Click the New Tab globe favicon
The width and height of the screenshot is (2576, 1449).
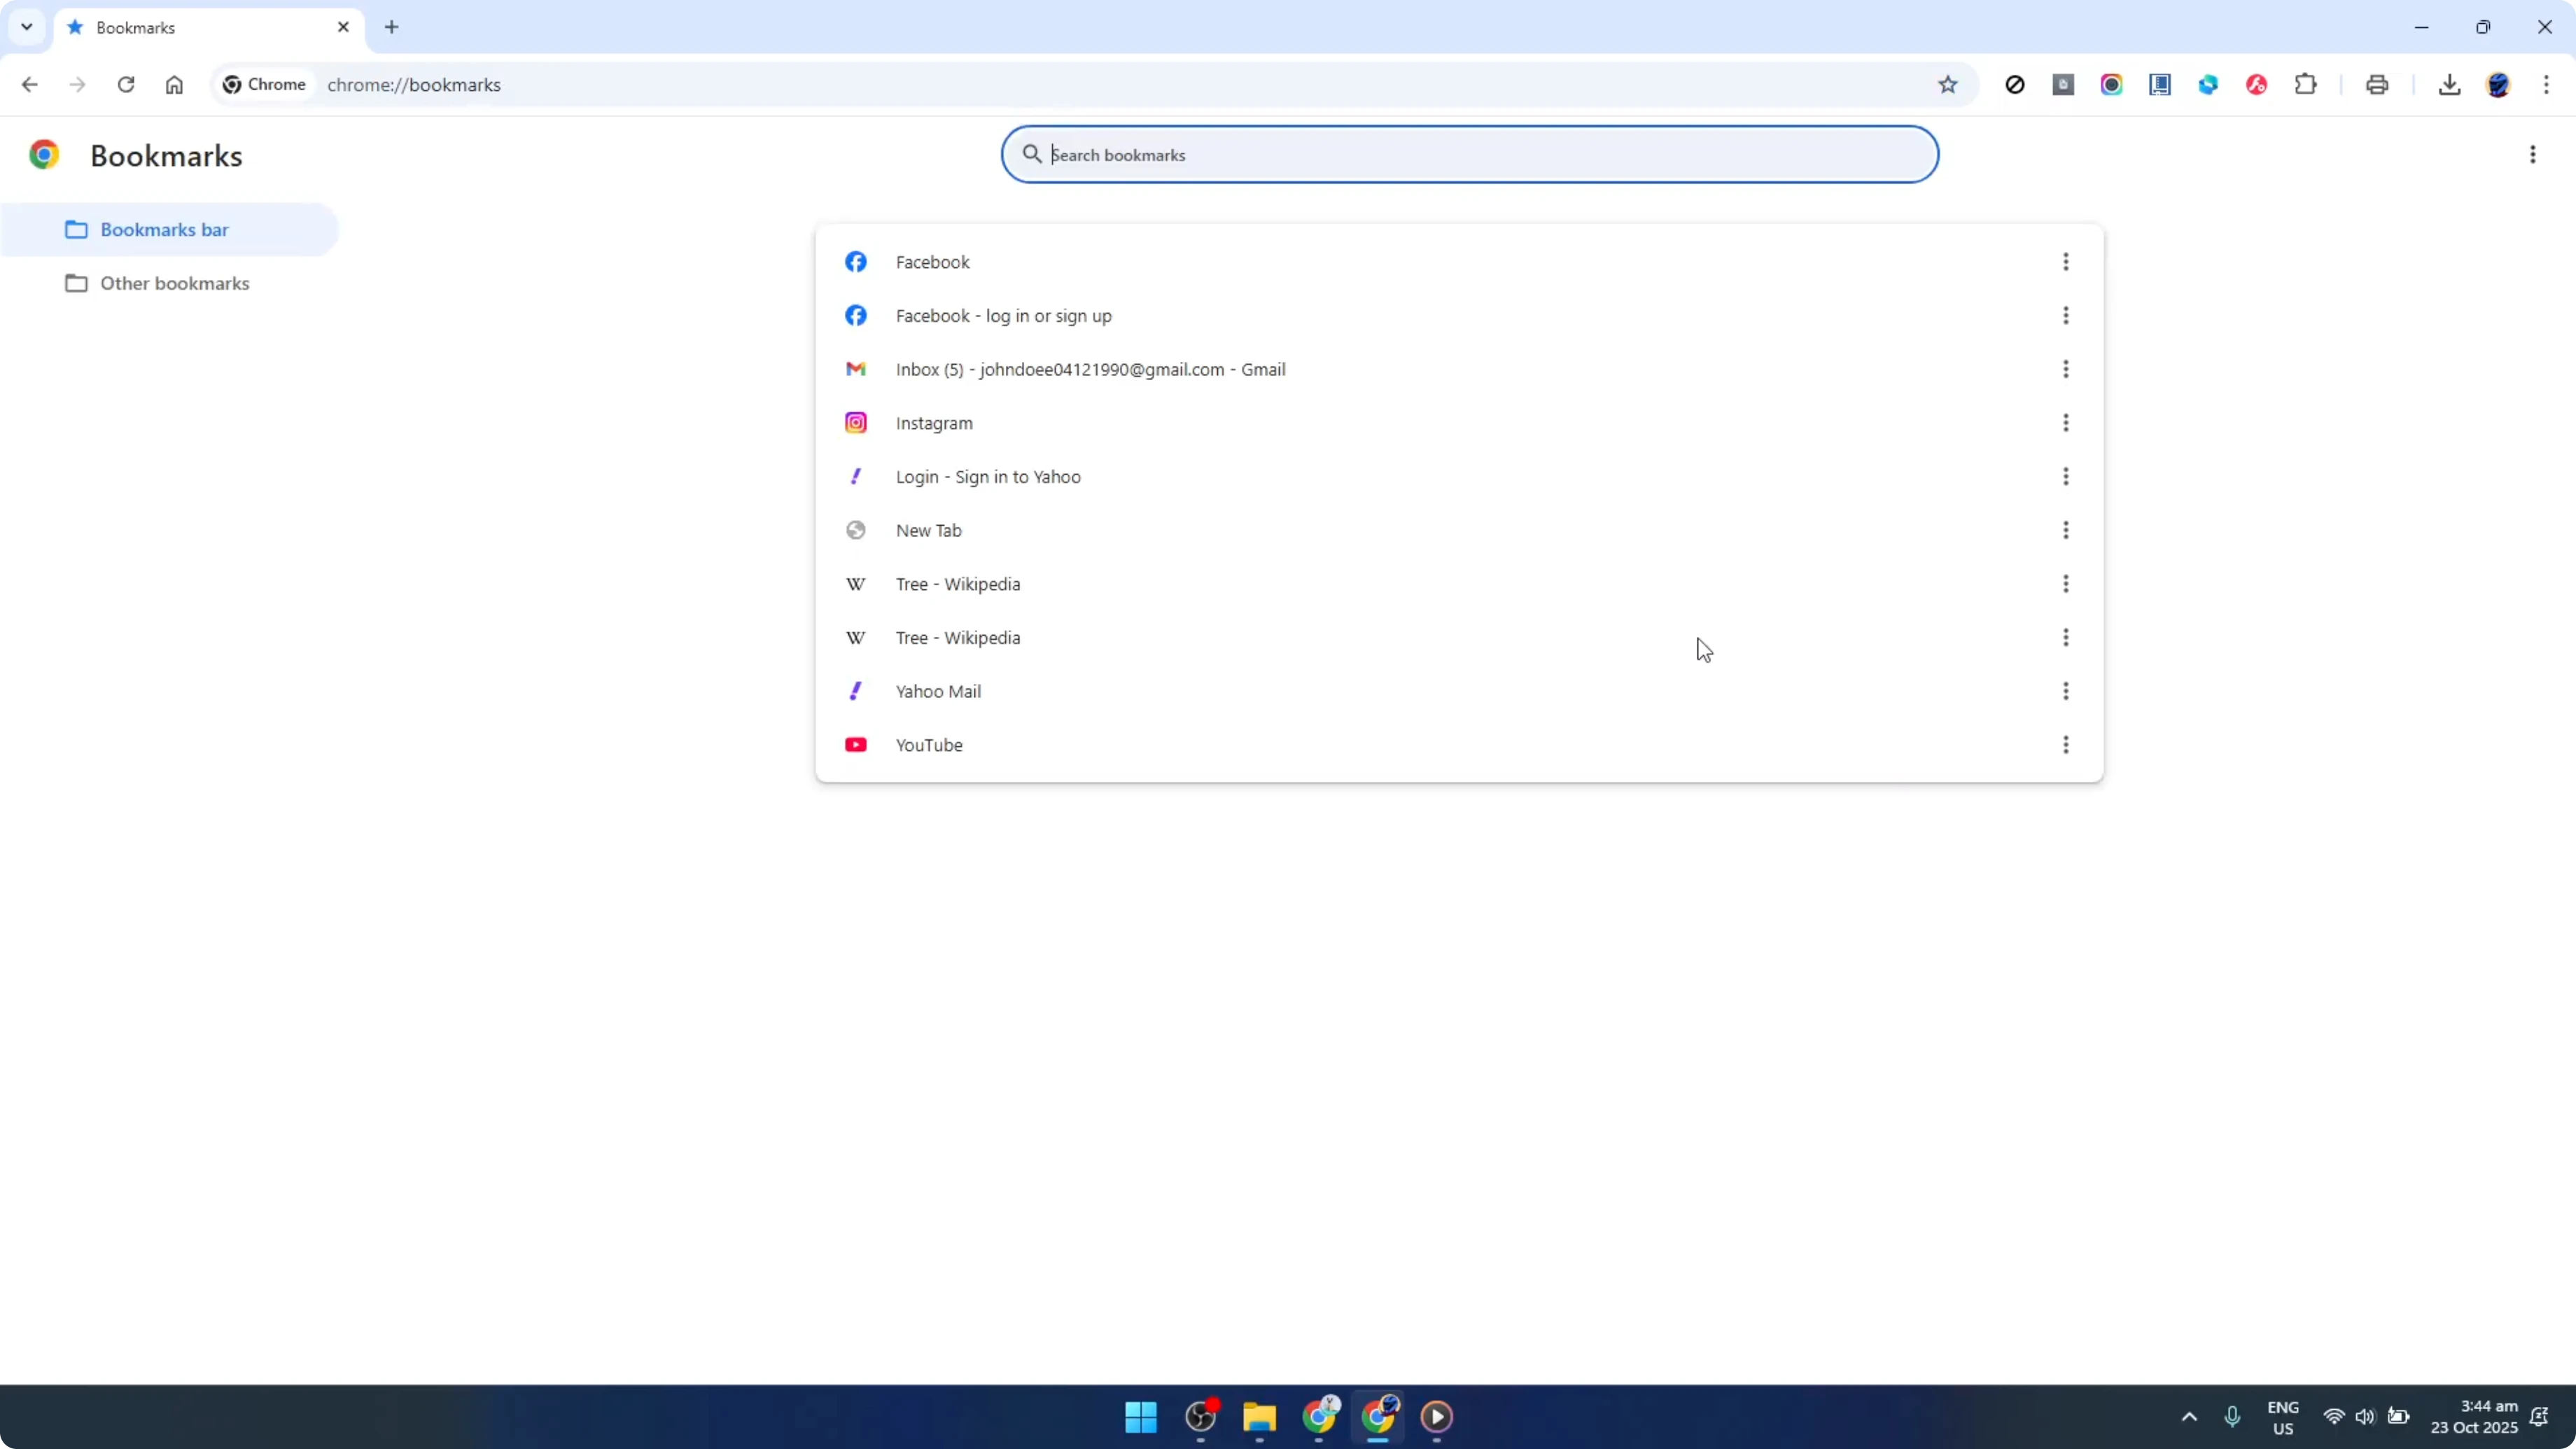coord(856,530)
